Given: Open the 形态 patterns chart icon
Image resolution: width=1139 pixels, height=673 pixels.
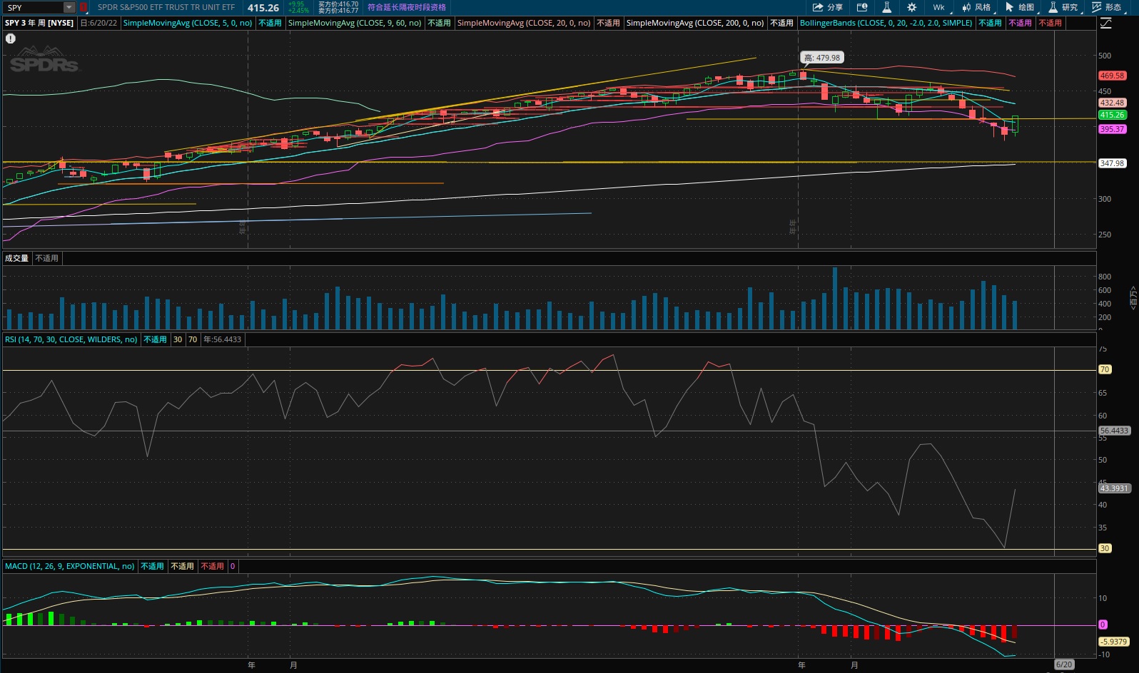Looking at the screenshot, I should pyautogui.click(x=1106, y=7).
